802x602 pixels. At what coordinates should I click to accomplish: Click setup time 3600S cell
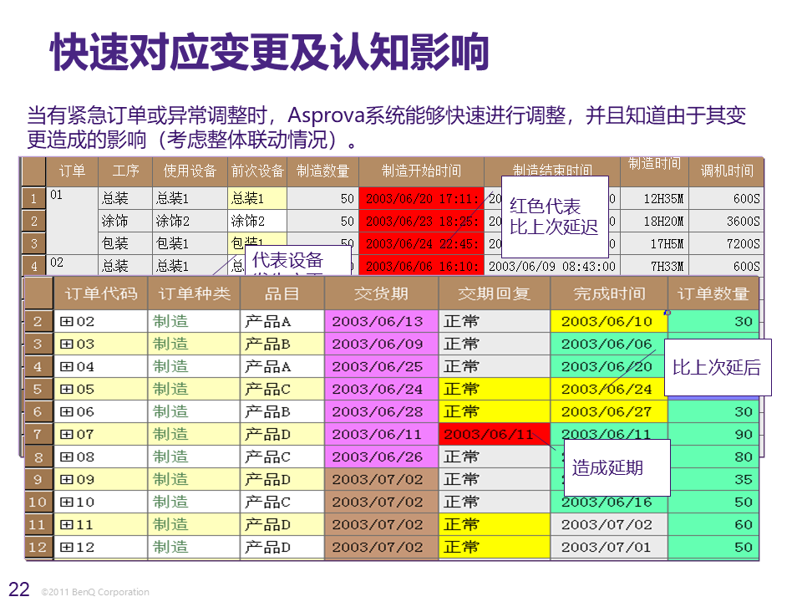tap(726, 221)
